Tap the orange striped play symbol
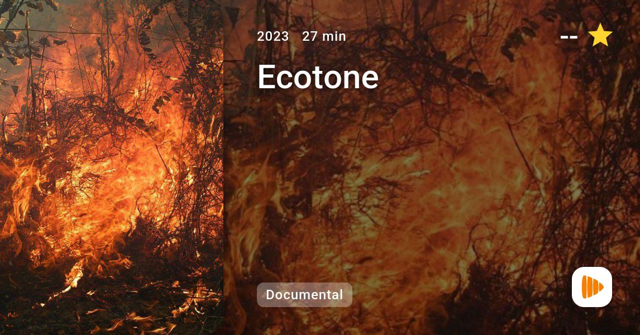The width and height of the screenshot is (640, 335). (592, 287)
